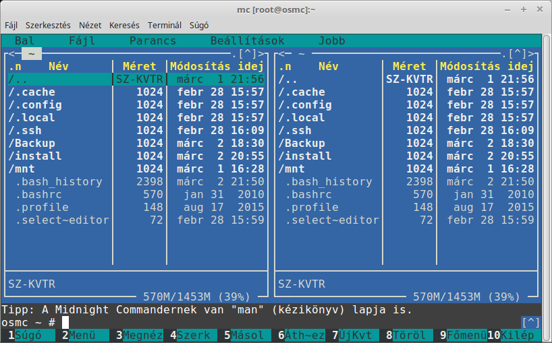
Task: Select /Backup directory in right panel
Action: [406, 144]
